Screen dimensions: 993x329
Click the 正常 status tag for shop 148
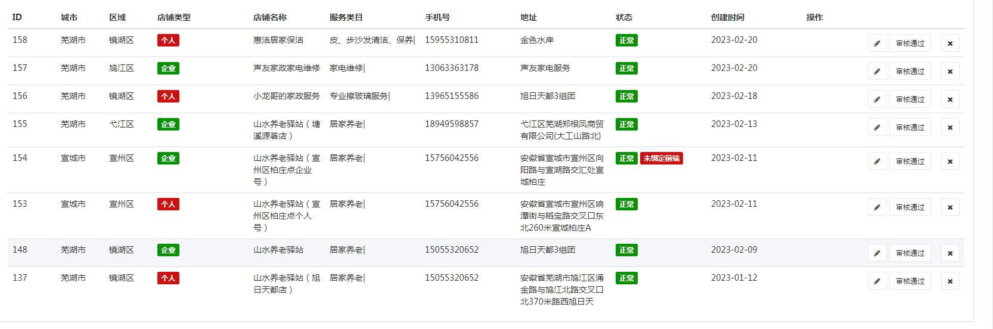click(626, 250)
